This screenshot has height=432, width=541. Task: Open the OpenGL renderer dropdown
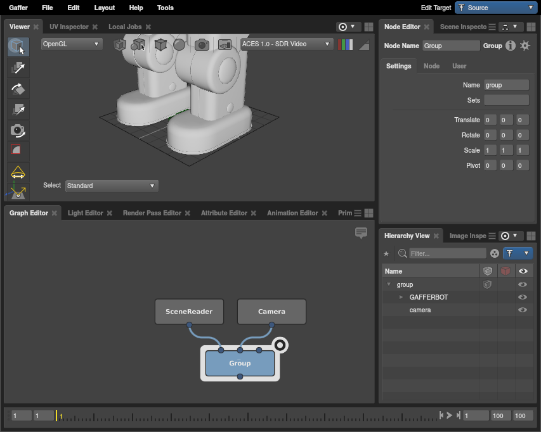tap(71, 44)
